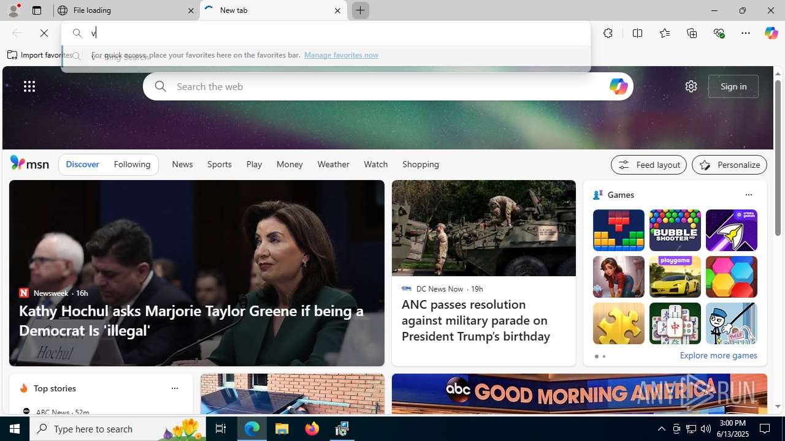Viewport: 785px width, 441px height.
Task: Click the Windows taskbar search box
Action: (119, 429)
